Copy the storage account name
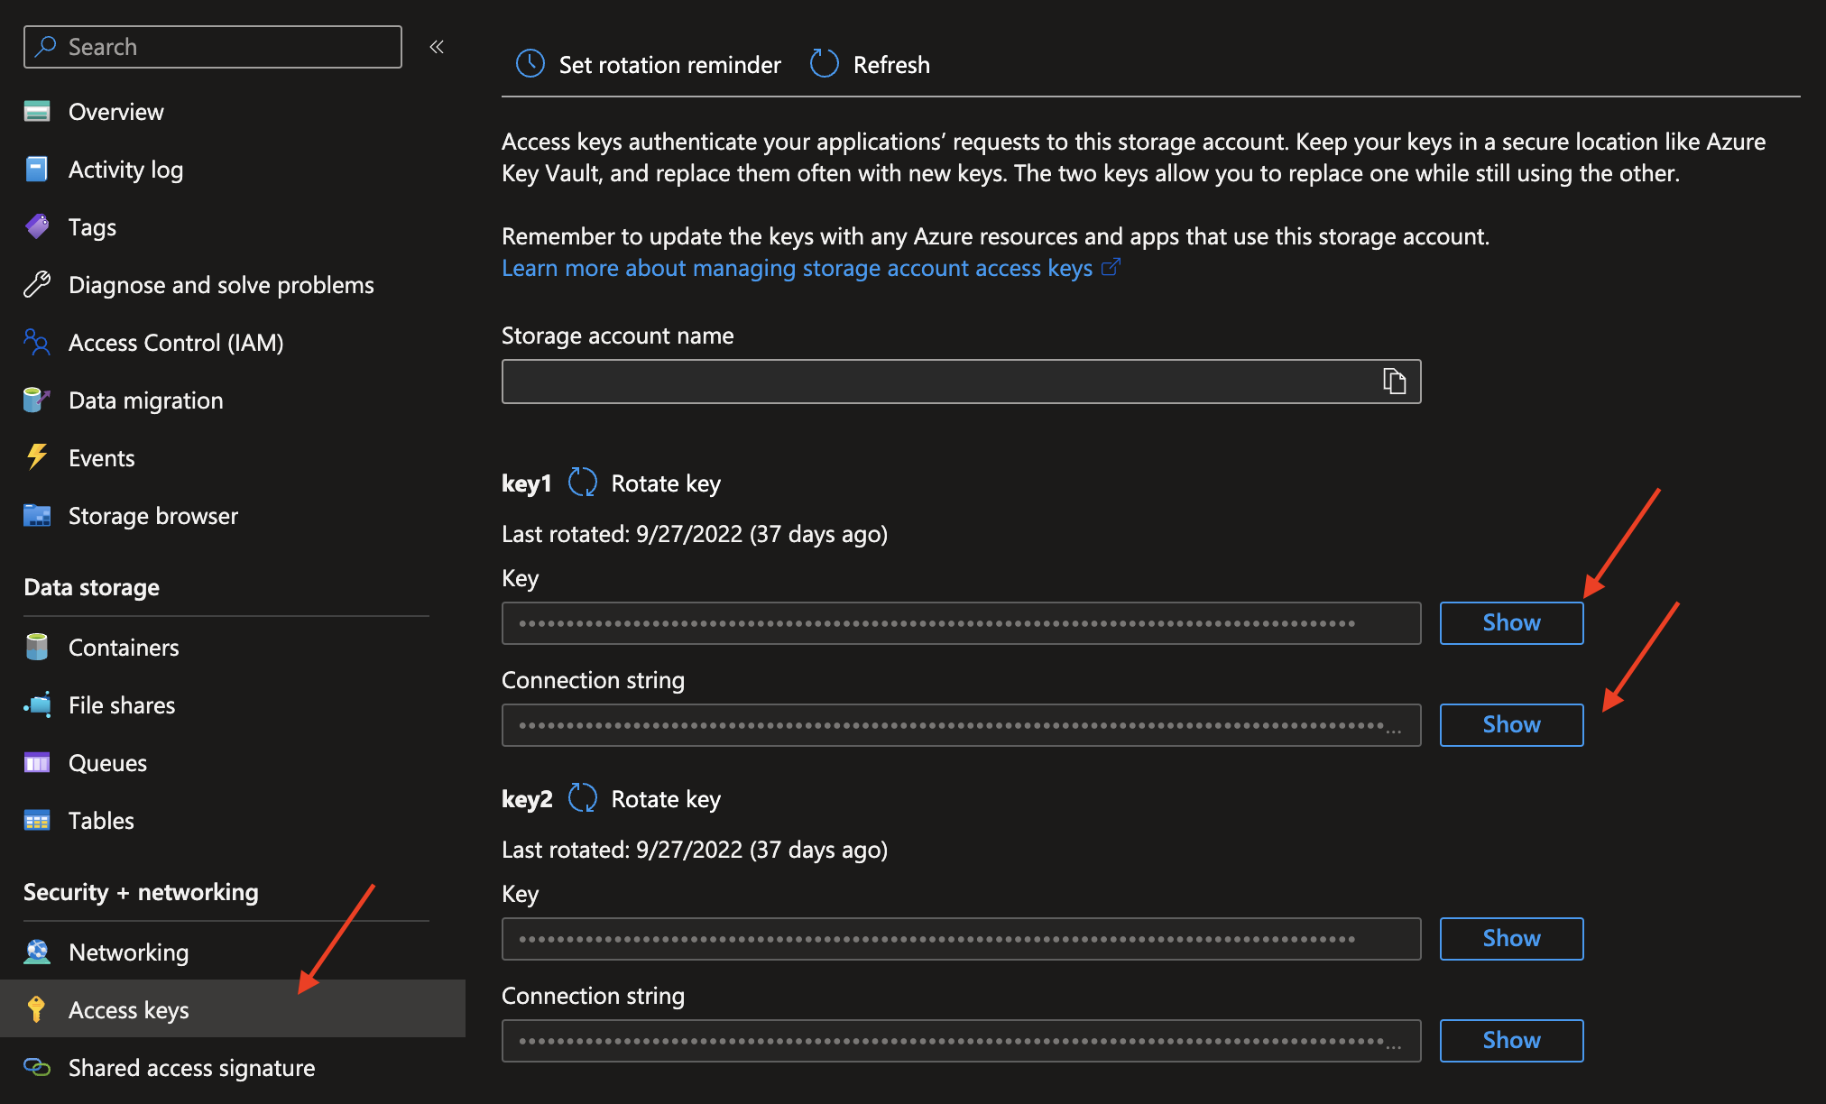This screenshot has height=1104, width=1826. pos(1395,381)
